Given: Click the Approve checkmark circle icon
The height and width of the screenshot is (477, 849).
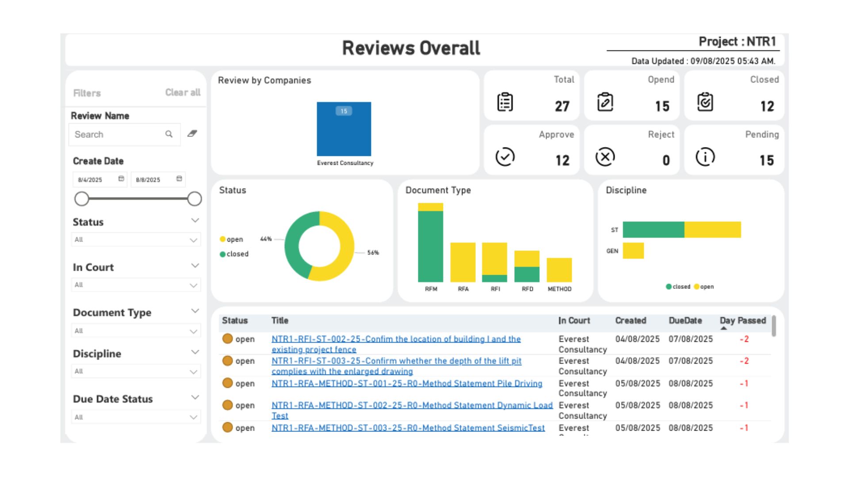Looking at the screenshot, I should pyautogui.click(x=504, y=156).
